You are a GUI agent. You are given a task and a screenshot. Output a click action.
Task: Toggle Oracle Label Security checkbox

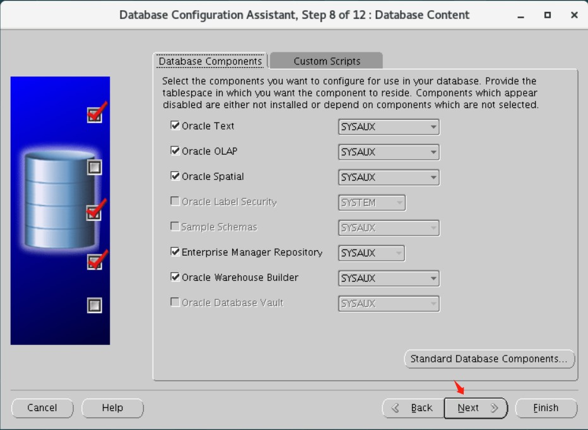point(175,201)
